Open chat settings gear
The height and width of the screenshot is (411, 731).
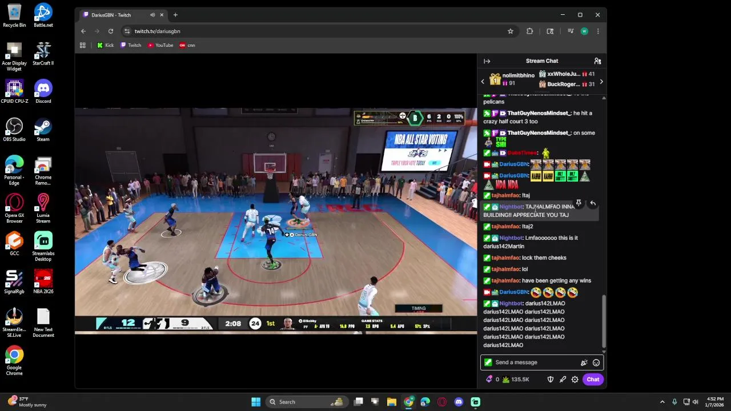pos(575,380)
